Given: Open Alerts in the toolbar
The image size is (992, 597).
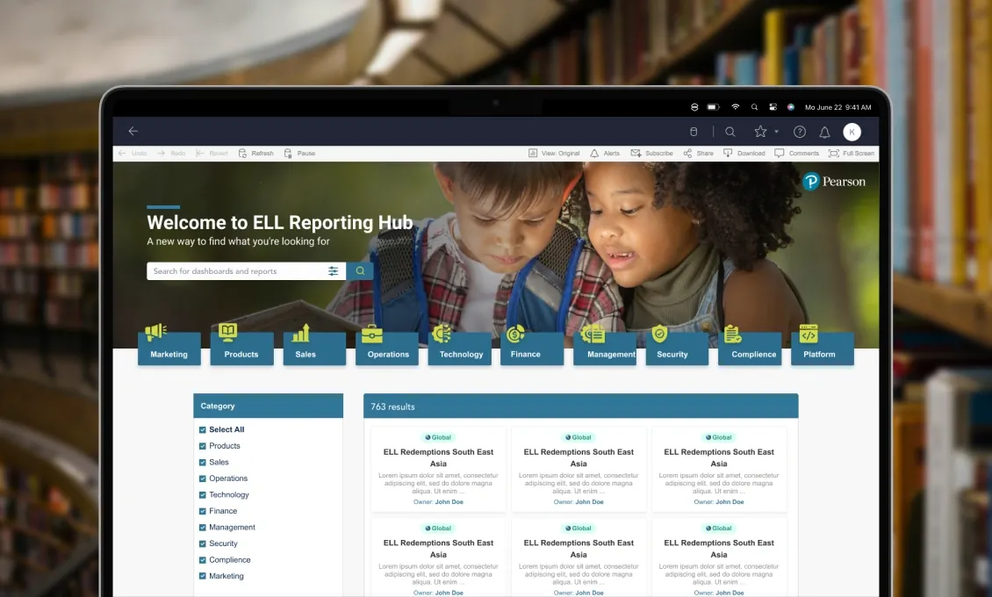Looking at the screenshot, I should click(605, 153).
